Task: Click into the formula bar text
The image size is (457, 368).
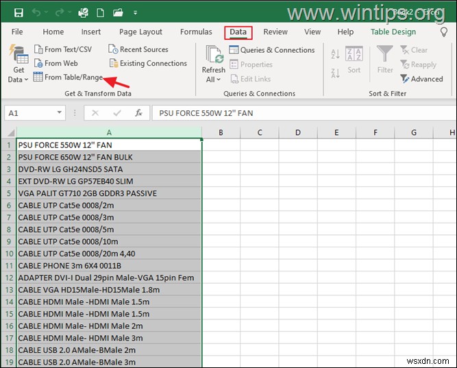Action: (304, 113)
